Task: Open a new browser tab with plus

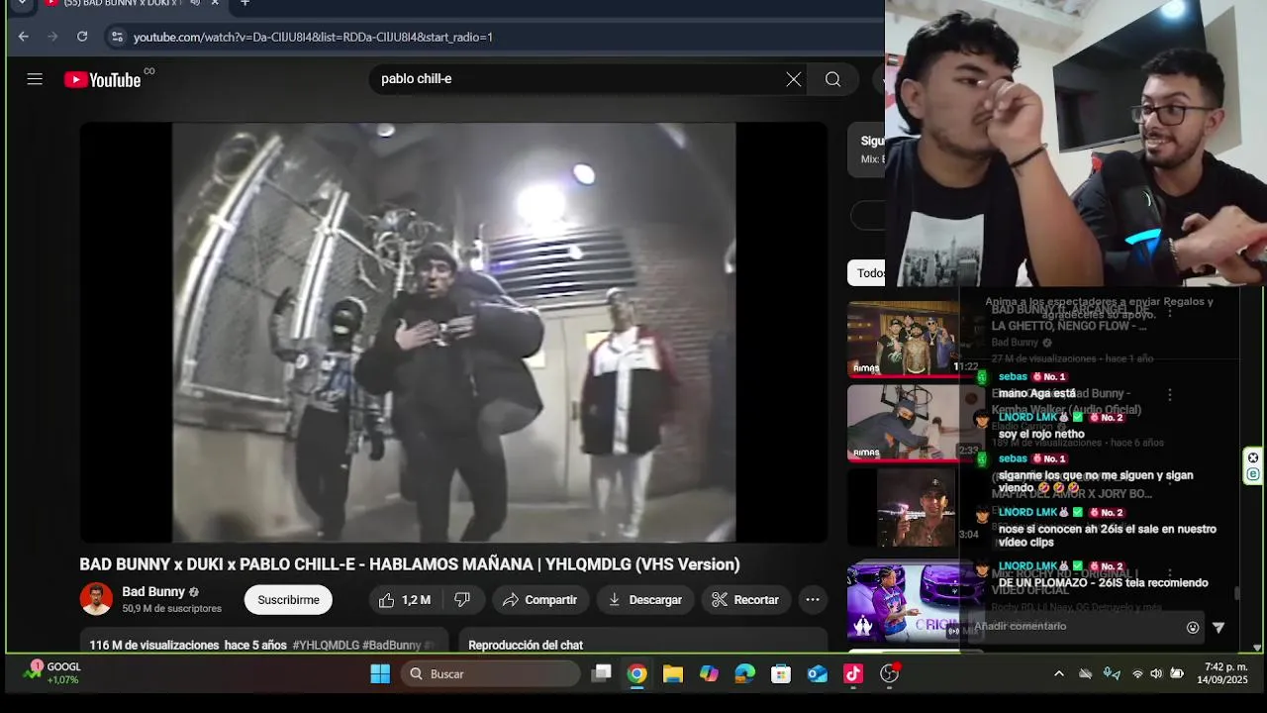Action: coord(244,3)
